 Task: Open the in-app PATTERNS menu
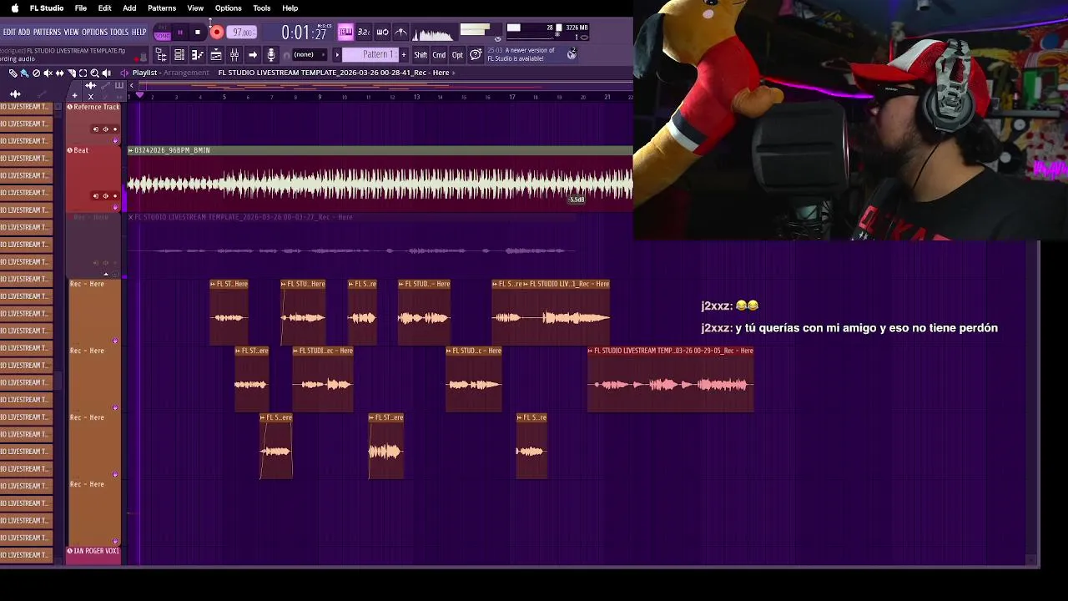click(x=47, y=32)
